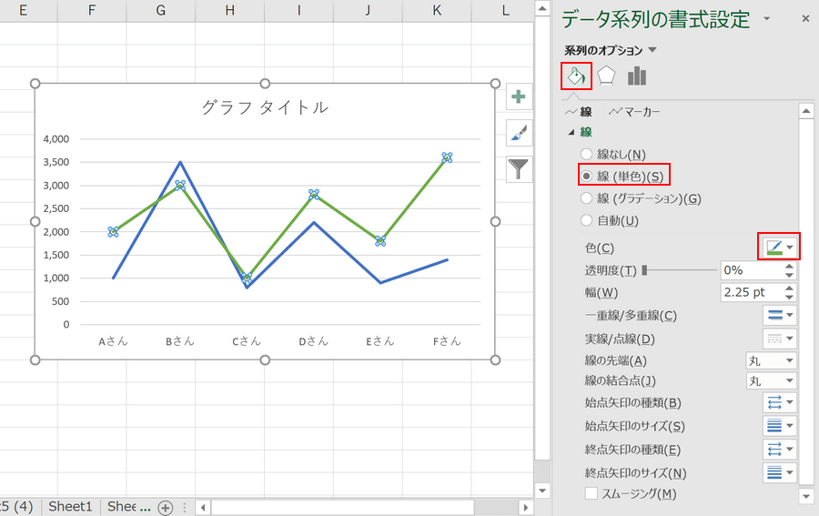Open the 線の結合点(J) dropdown
Viewport: 819px width, 516px height.
(771, 380)
